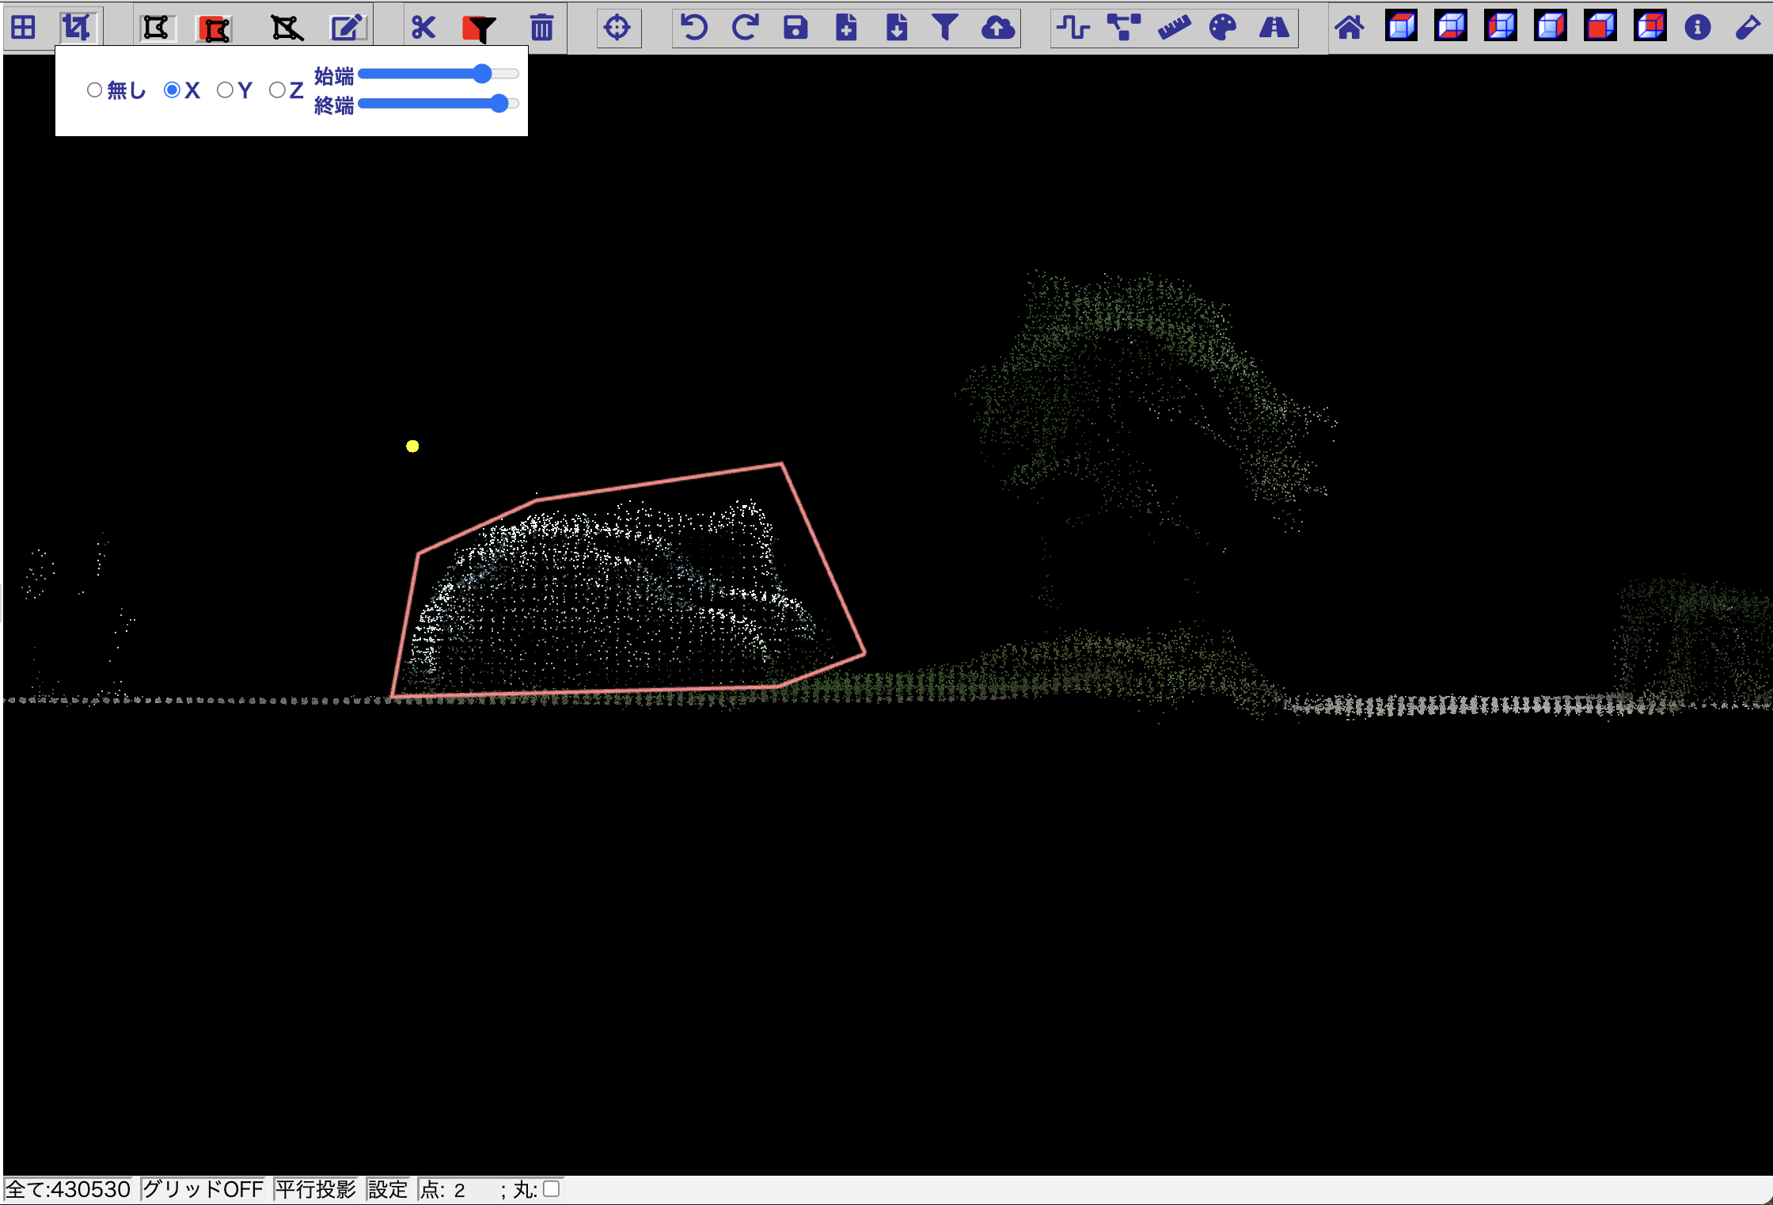The width and height of the screenshot is (1773, 1205).
Task: Click the 始端 slider handle
Action: [x=482, y=74]
